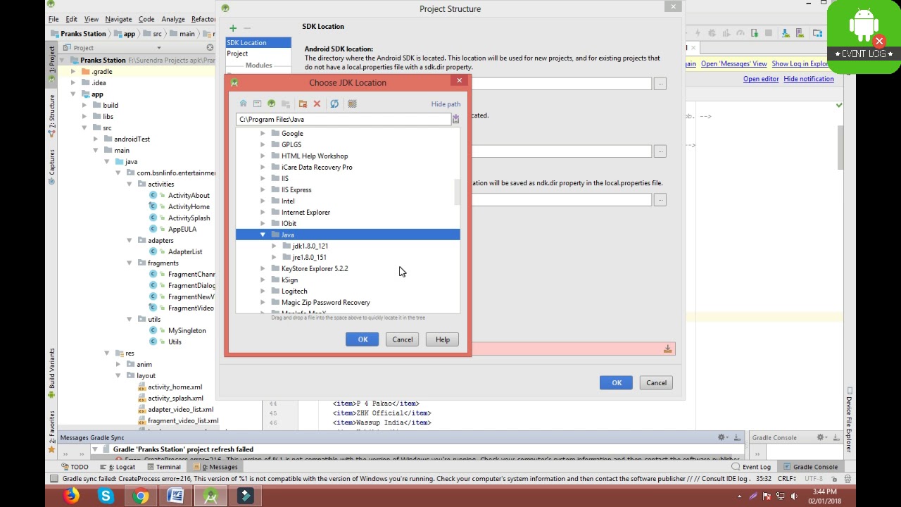This screenshot has height=507, width=901.
Task: Click the Project directory icon in JDK dialog
Action: point(271,104)
